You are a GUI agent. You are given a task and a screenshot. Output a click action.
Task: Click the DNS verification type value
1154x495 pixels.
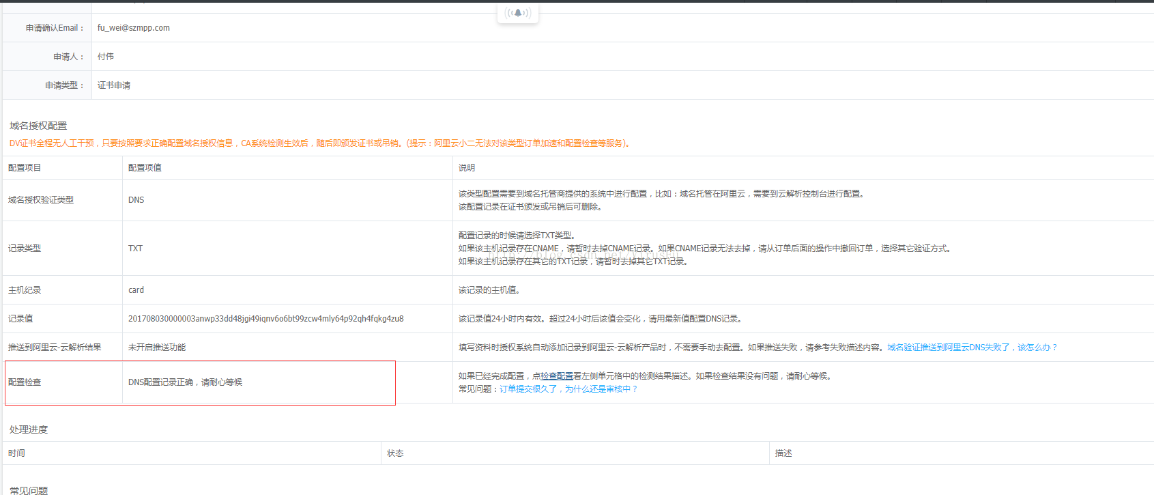[136, 200]
